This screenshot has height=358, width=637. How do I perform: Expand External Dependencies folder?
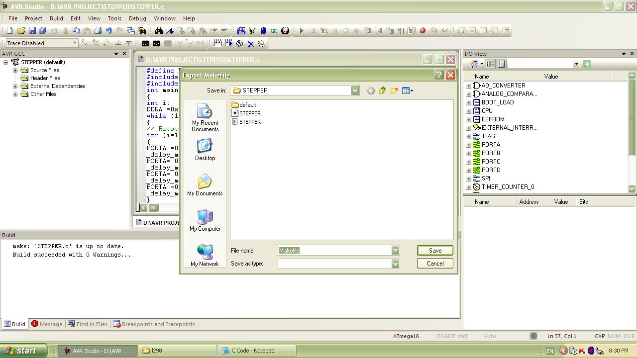pos(15,86)
